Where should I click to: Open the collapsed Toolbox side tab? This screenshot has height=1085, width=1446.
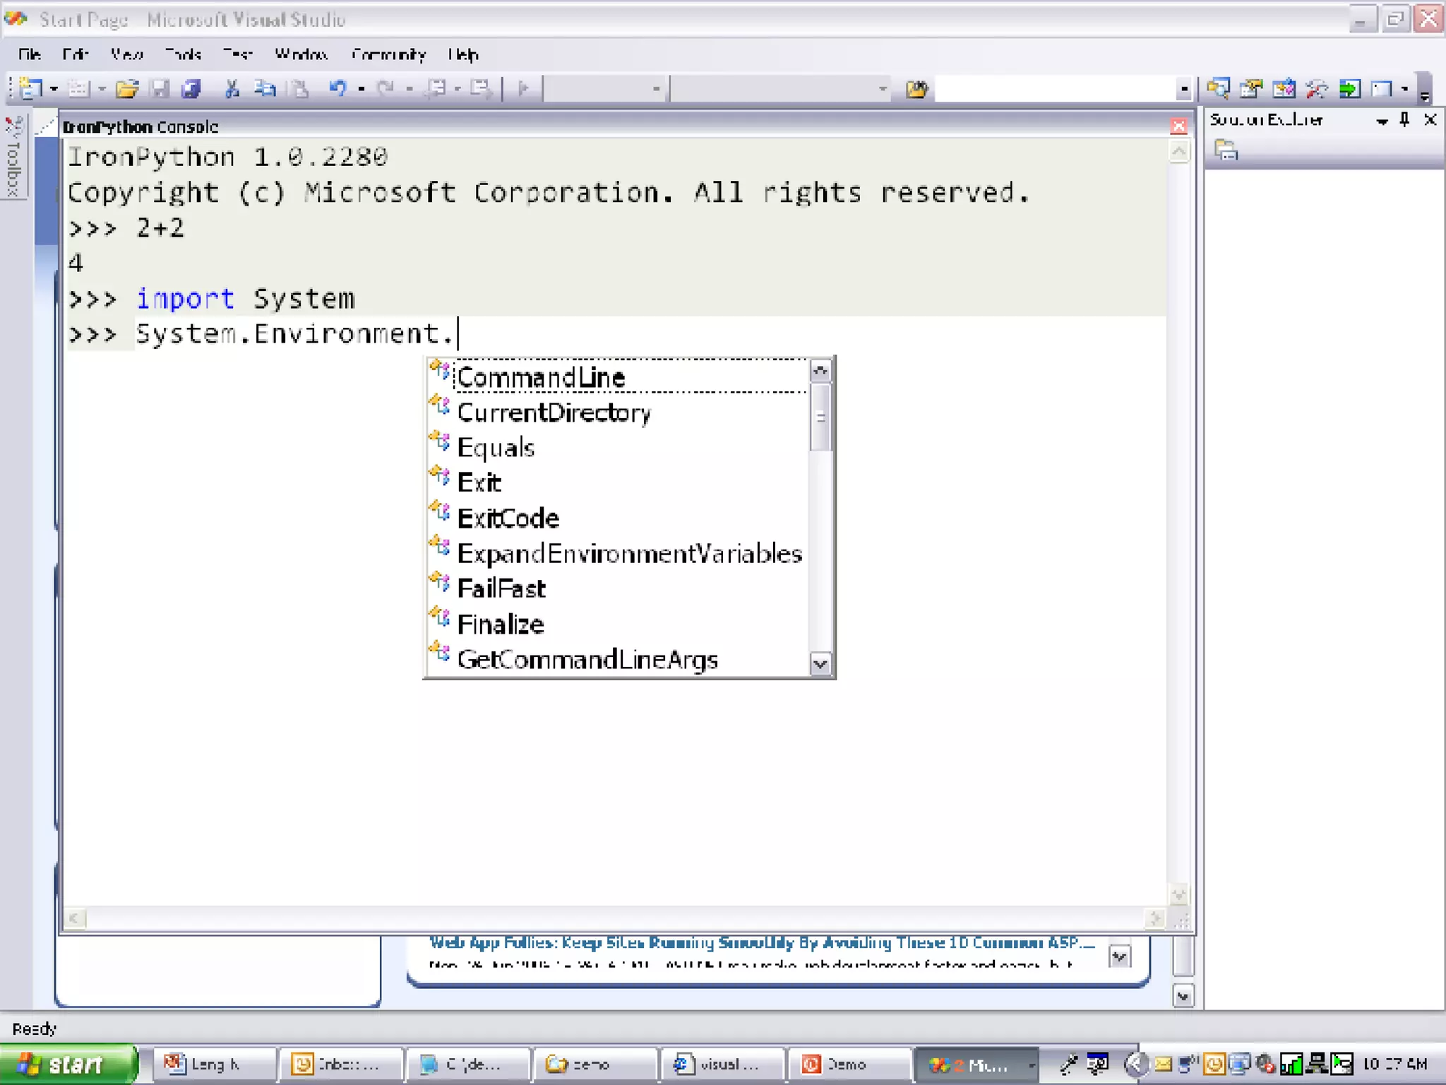(x=13, y=156)
